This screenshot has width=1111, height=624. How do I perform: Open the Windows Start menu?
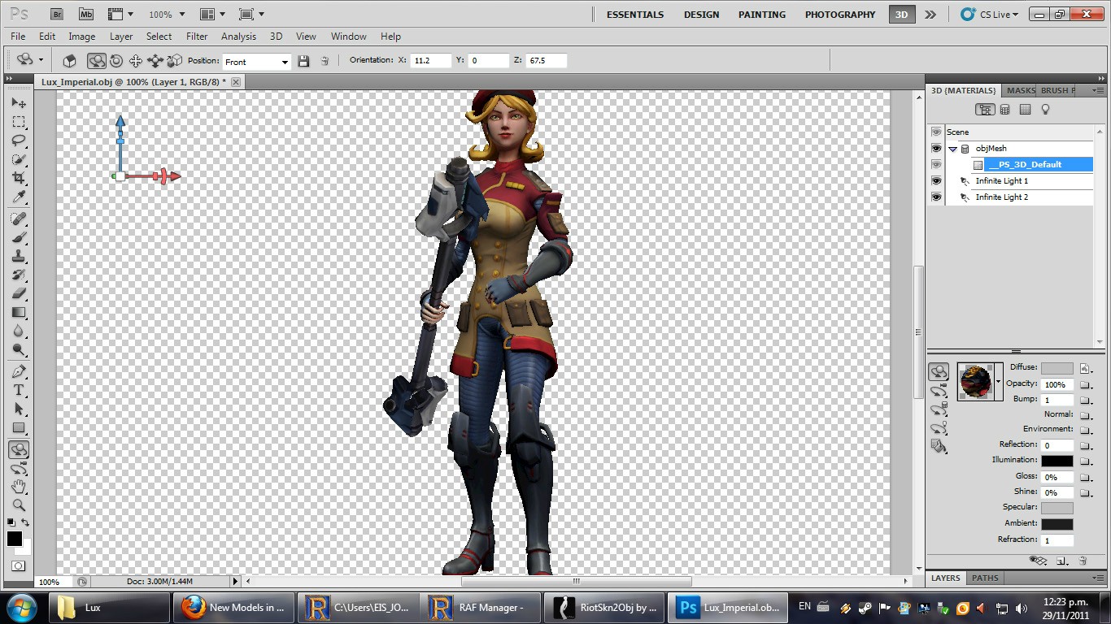20,607
